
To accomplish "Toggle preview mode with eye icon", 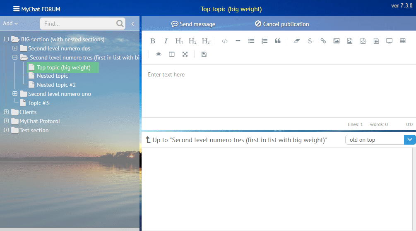I will 159,54.
